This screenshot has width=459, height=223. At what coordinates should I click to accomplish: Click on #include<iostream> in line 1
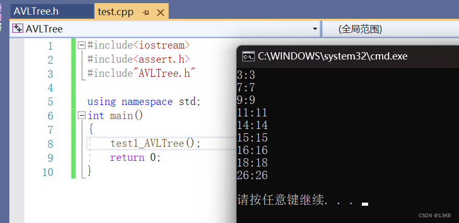point(139,45)
